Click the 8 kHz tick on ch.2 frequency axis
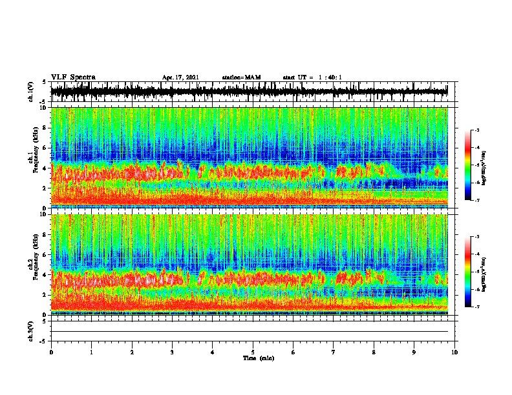 (x=45, y=235)
